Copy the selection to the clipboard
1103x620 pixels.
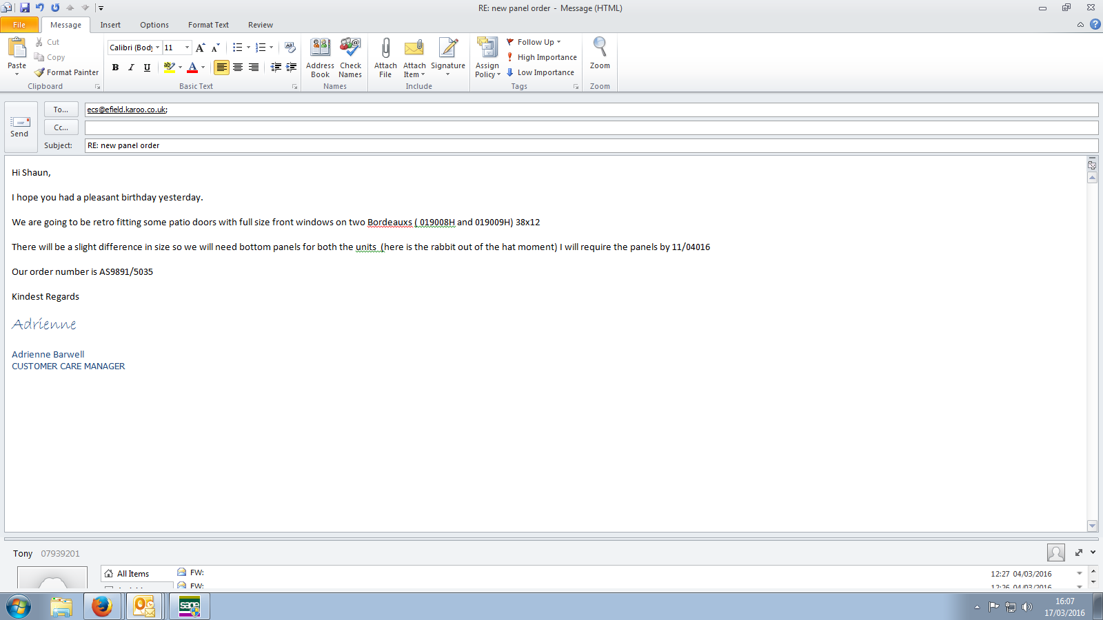pos(50,57)
